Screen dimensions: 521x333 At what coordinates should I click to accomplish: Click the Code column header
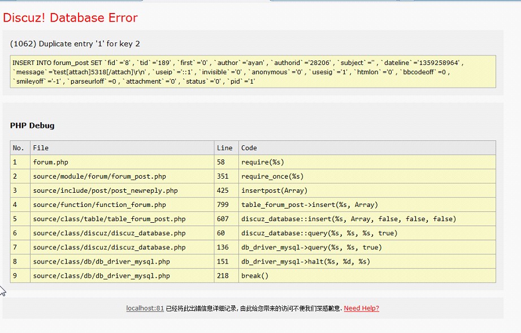tap(367, 148)
